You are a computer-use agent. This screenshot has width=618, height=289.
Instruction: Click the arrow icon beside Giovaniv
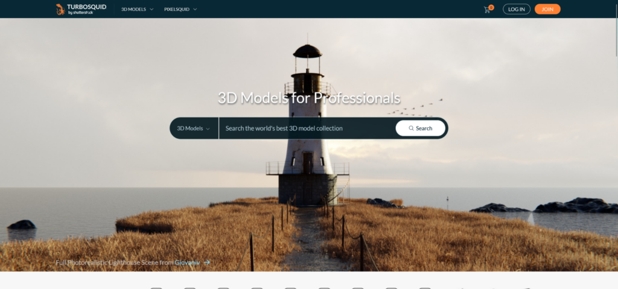point(207,262)
